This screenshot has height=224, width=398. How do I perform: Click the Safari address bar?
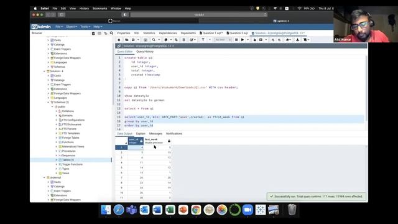199,15
